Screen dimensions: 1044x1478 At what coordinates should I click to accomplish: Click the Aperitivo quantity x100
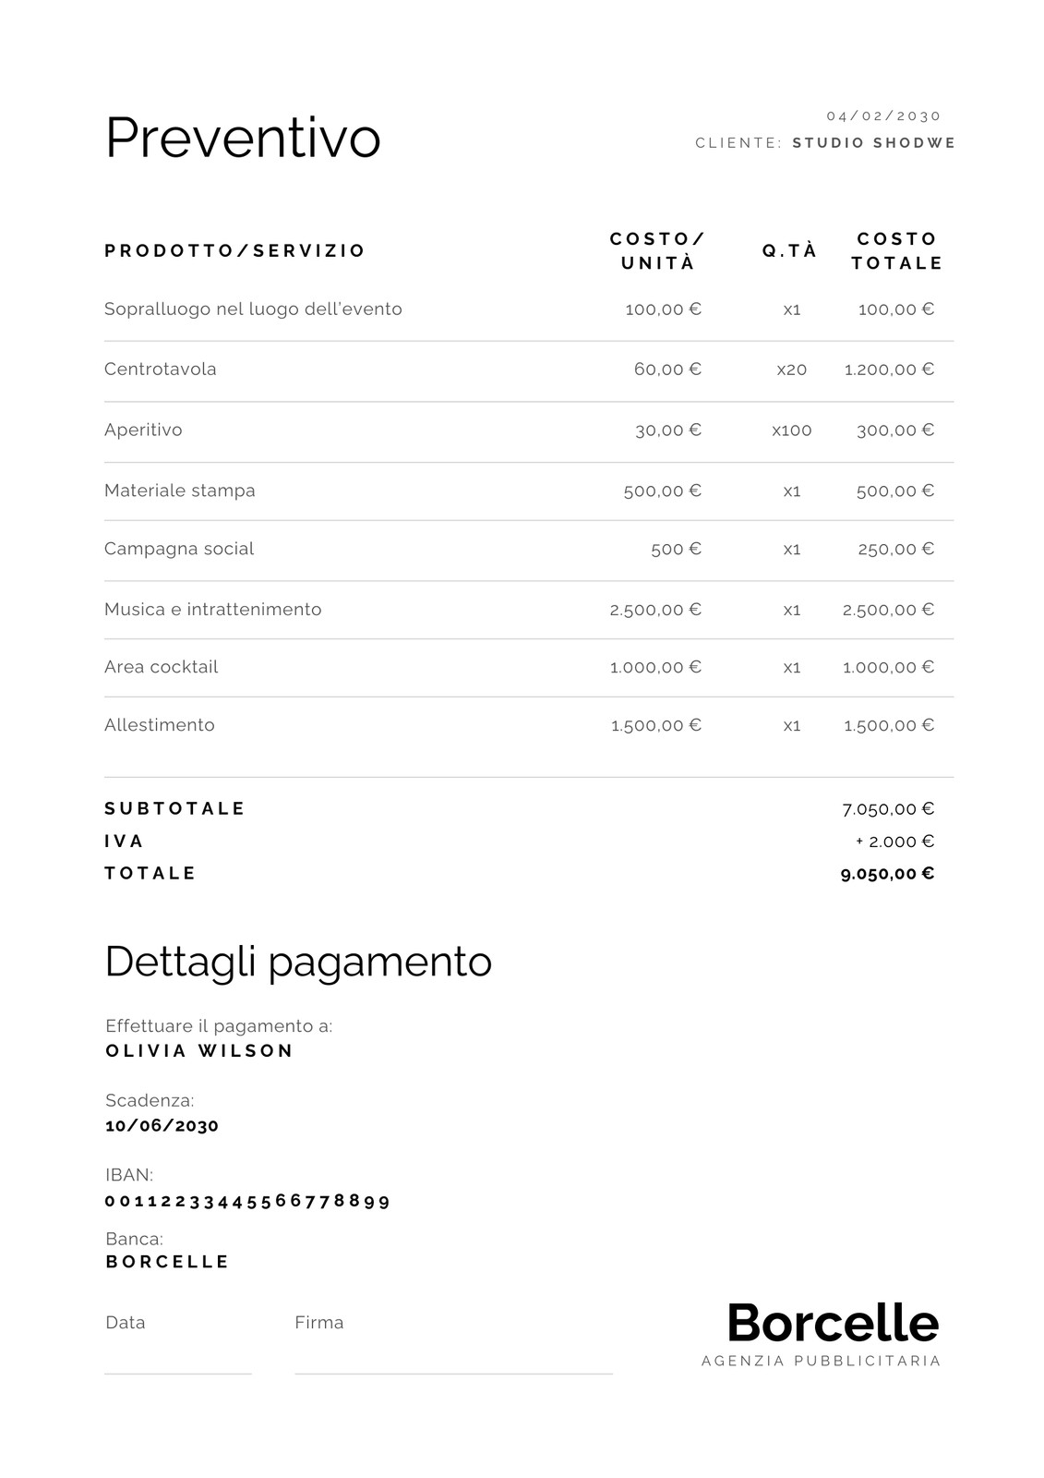792,430
